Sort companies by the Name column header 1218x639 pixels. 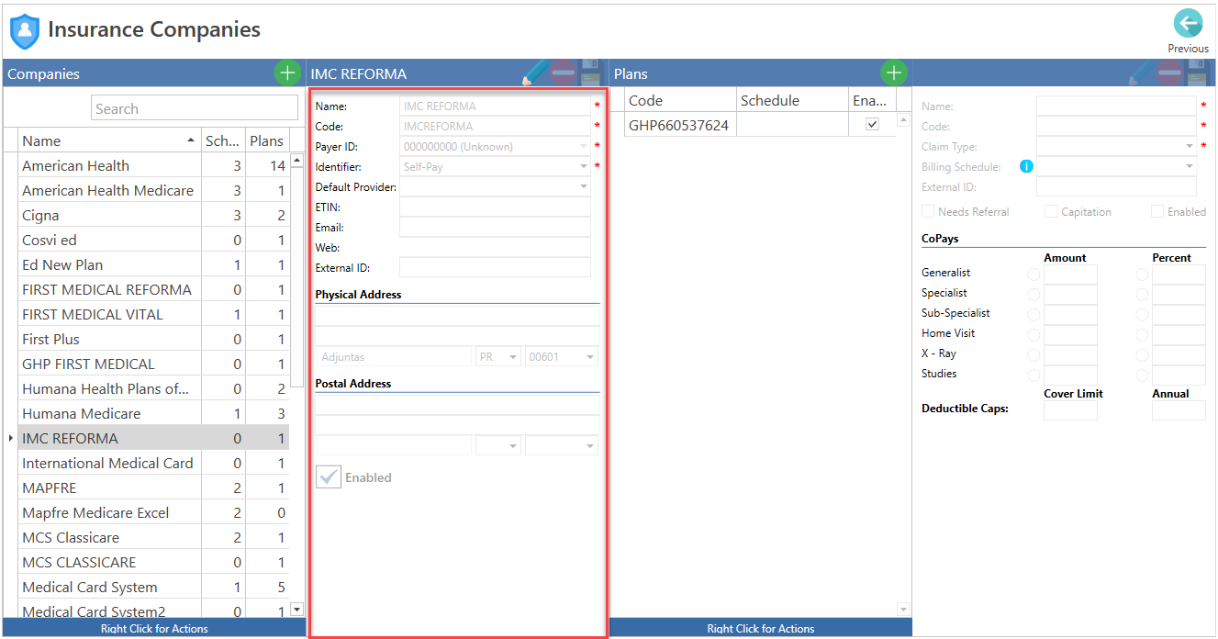(108, 140)
